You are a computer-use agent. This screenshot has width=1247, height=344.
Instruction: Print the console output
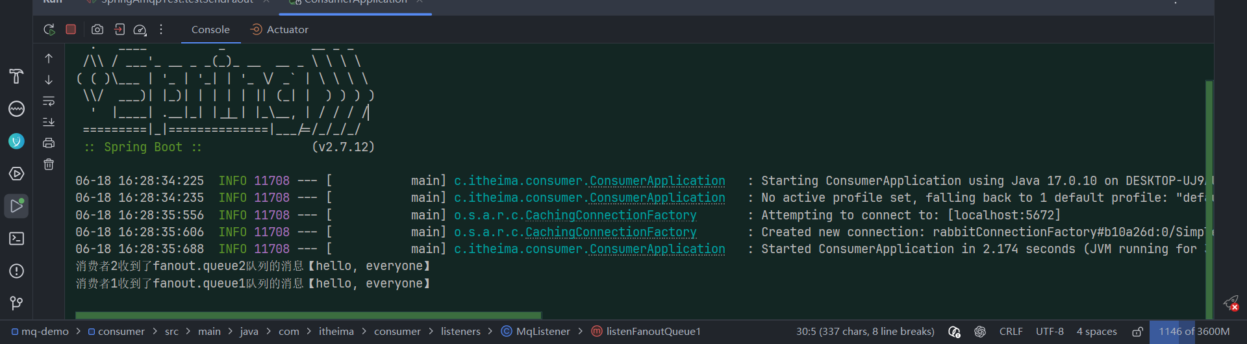click(49, 143)
